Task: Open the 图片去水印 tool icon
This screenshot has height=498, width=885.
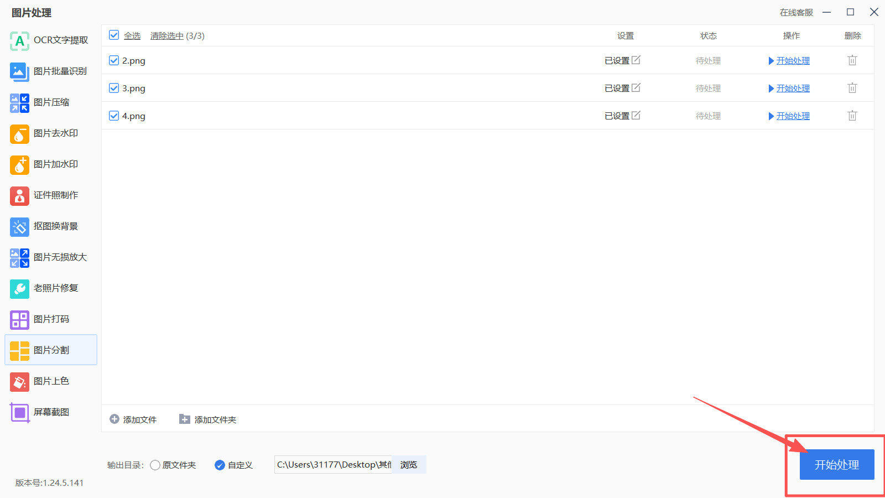Action: tap(19, 133)
